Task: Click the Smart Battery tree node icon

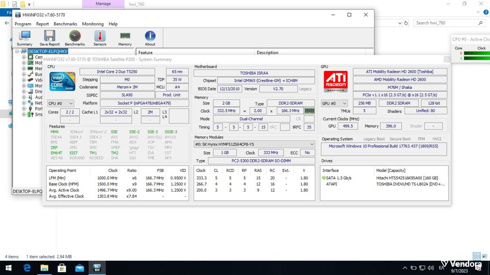Action: pos(30,114)
